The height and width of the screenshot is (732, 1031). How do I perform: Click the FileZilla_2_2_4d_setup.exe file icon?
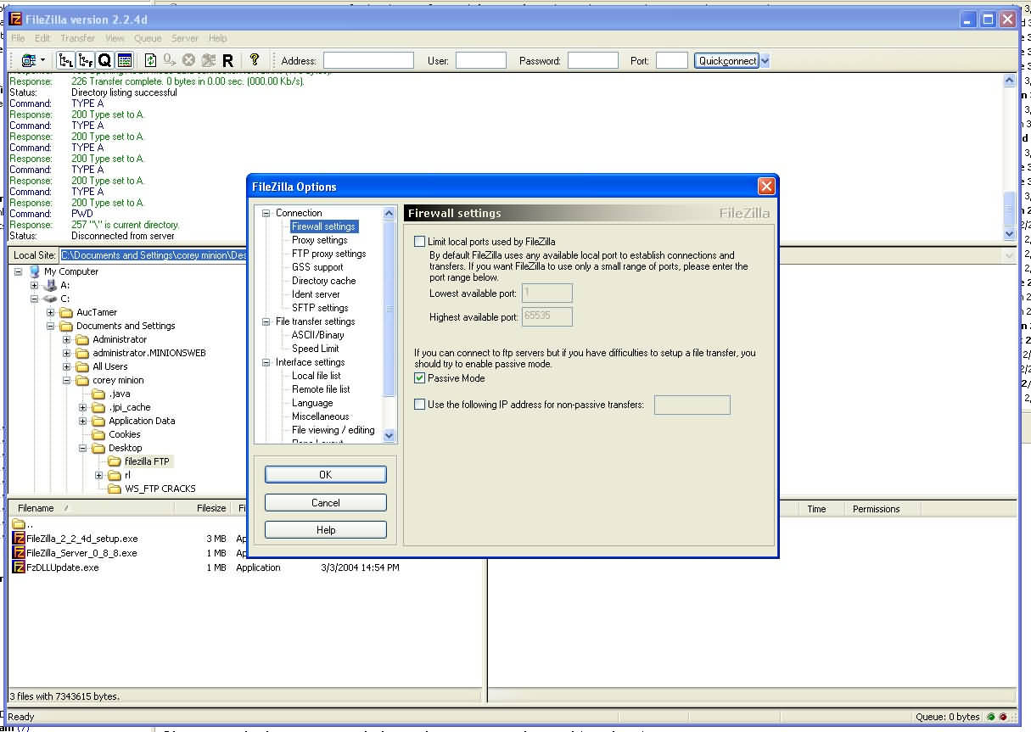(19, 539)
